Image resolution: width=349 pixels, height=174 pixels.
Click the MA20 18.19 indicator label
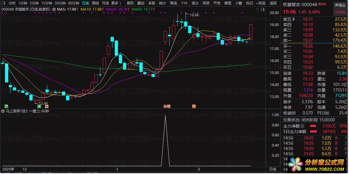tap(117, 10)
